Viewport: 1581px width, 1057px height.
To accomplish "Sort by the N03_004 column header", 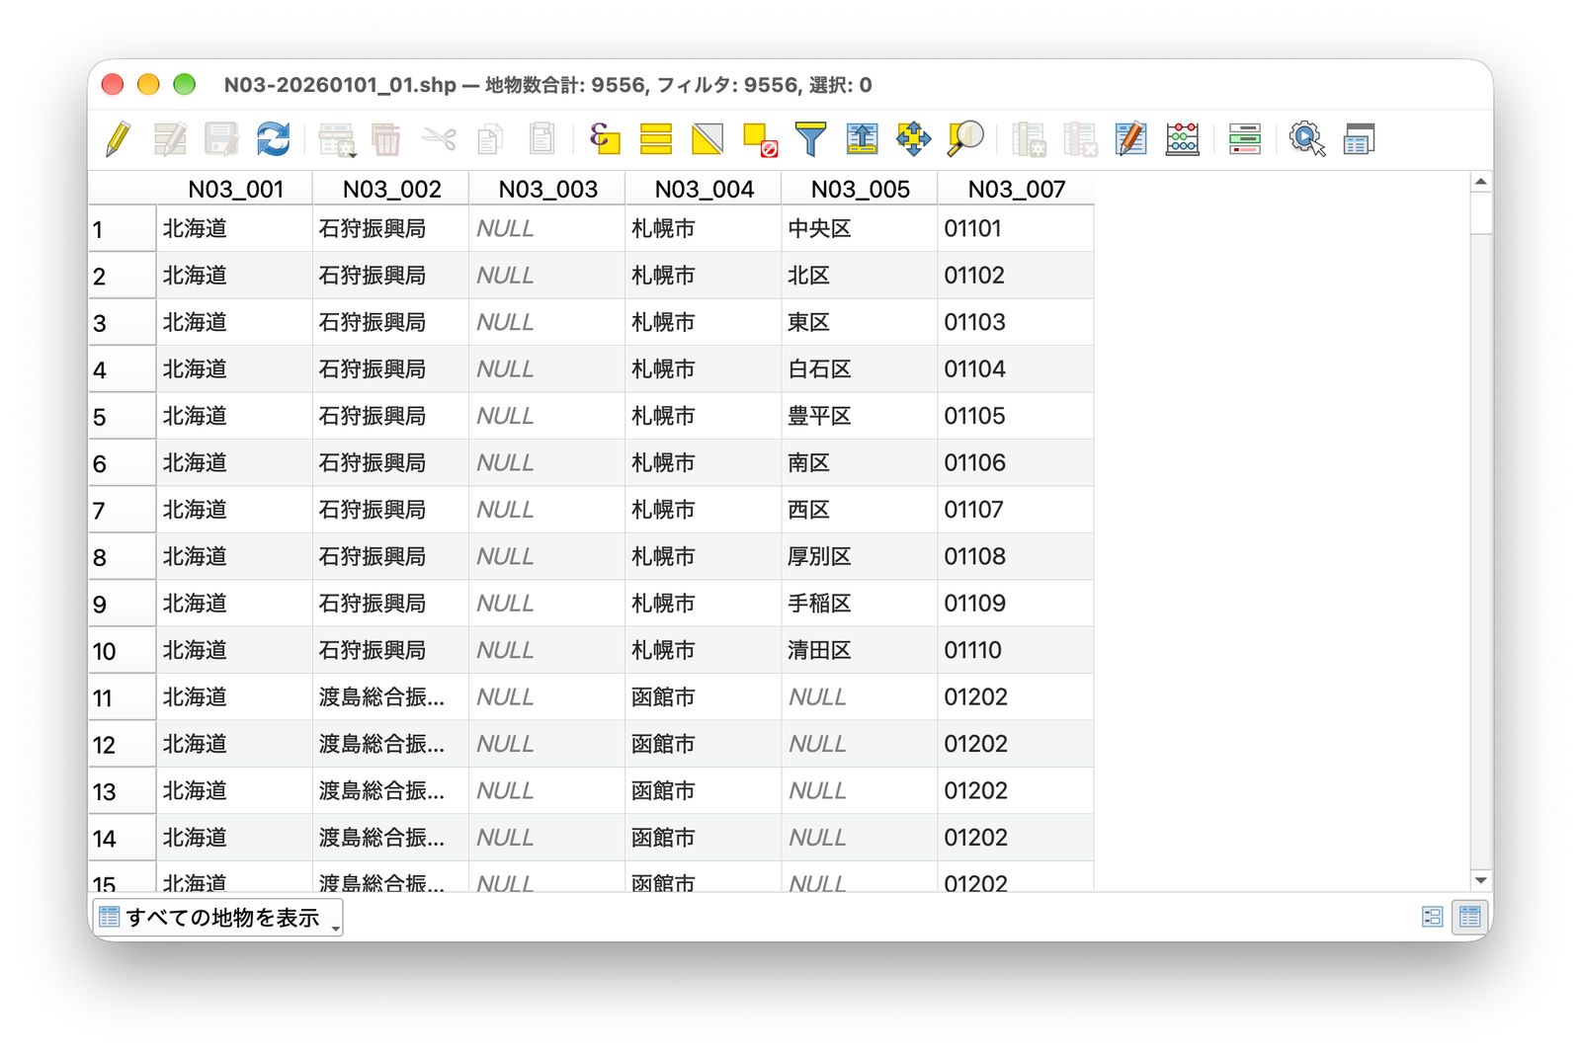I will click(x=704, y=189).
